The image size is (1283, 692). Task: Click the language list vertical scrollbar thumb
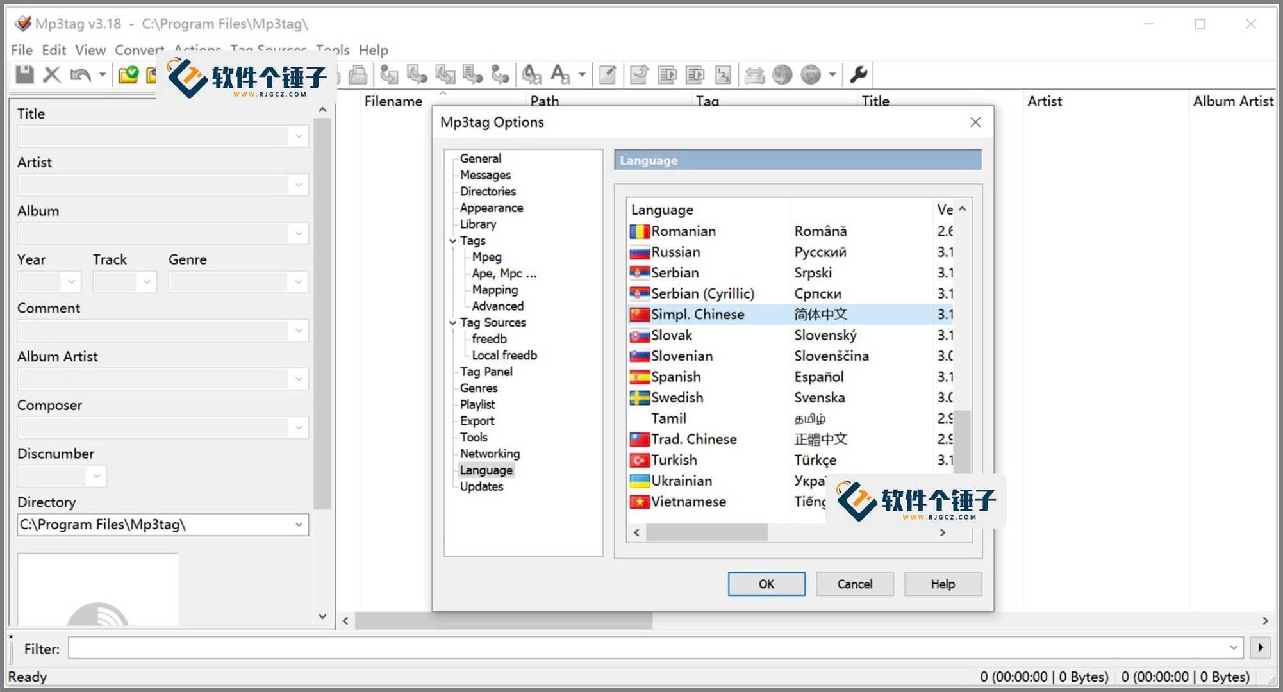coord(962,441)
